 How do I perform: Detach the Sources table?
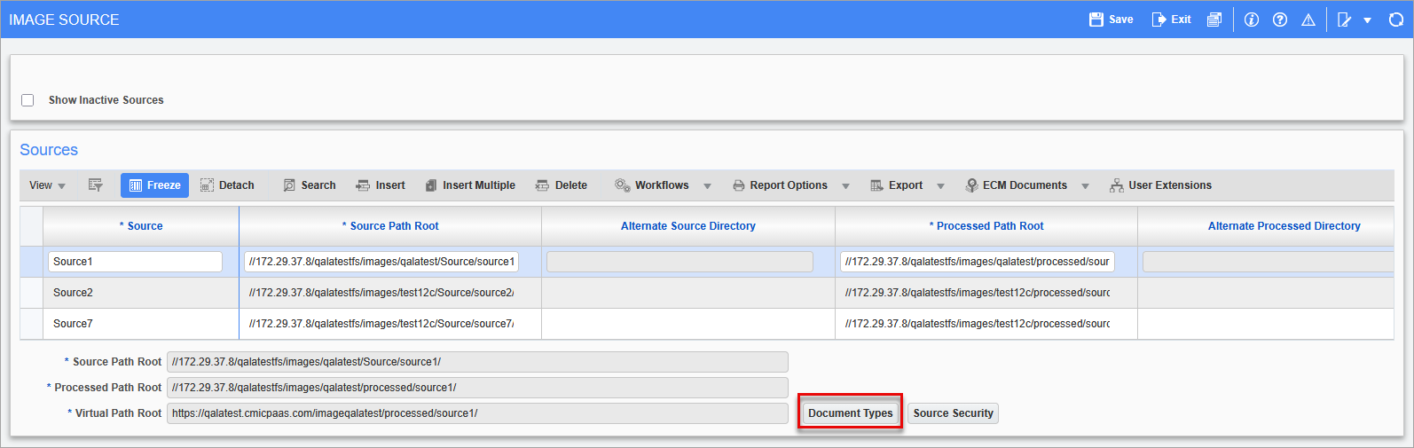pyautogui.click(x=227, y=185)
